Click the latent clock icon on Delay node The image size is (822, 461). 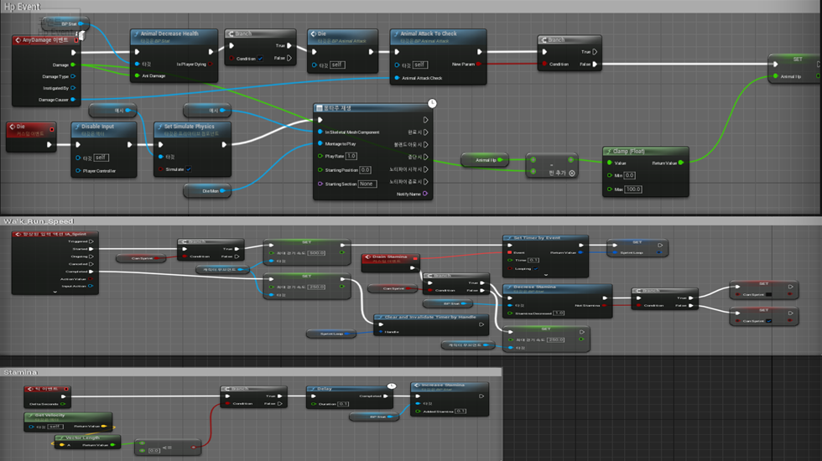[x=392, y=386]
